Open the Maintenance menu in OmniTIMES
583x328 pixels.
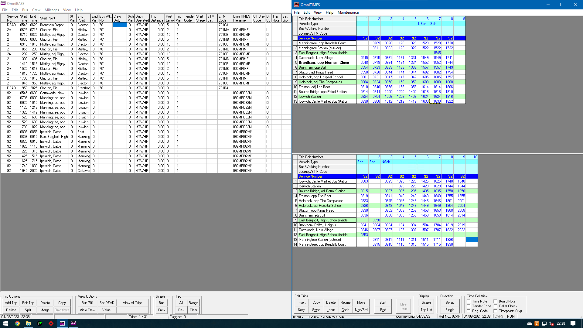click(x=348, y=12)
